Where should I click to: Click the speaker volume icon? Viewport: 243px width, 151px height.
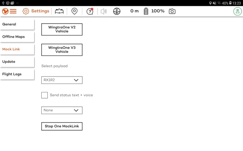(104, 11)
